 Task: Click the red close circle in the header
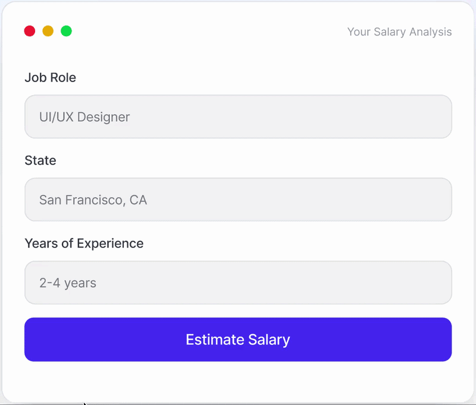click(30, 30)
